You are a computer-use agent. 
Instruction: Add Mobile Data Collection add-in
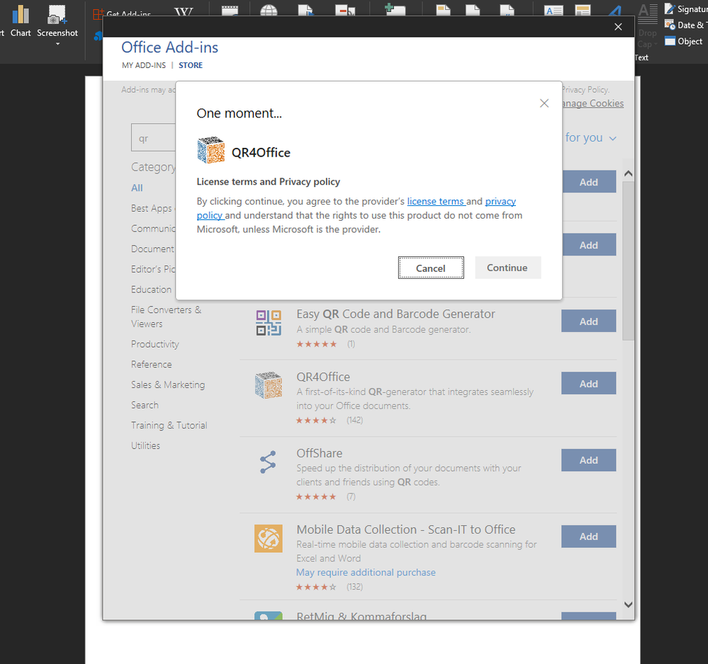589,537
